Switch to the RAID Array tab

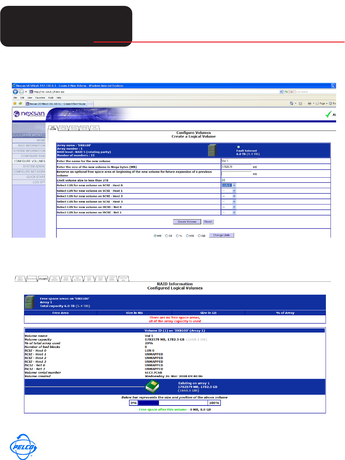(20, 279)
